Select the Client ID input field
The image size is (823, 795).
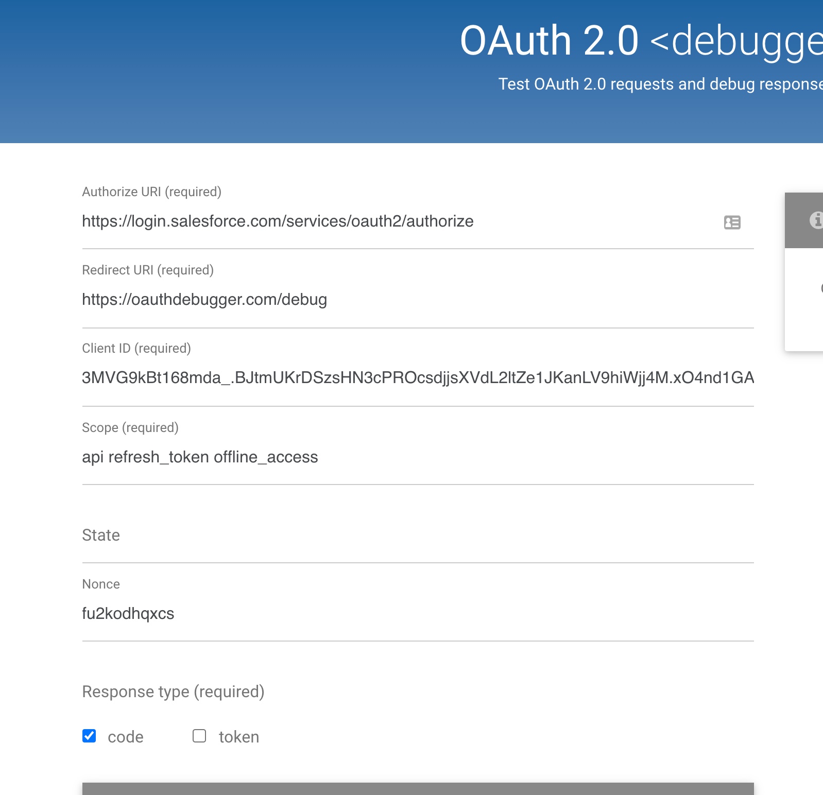pos(418,378)
